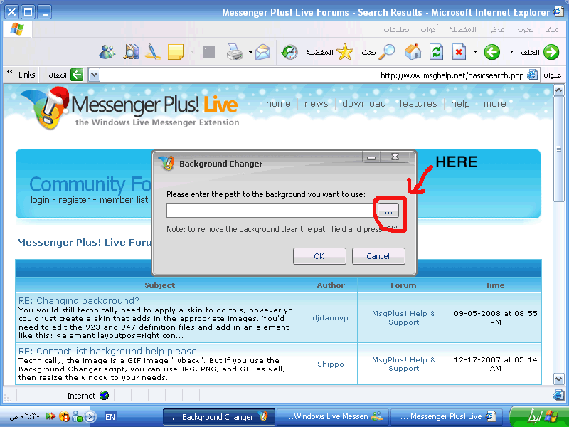Open the Messenger icon in toolbar
Image resolution: width=569 pixels, height=427 pixels.
point(107,52)
